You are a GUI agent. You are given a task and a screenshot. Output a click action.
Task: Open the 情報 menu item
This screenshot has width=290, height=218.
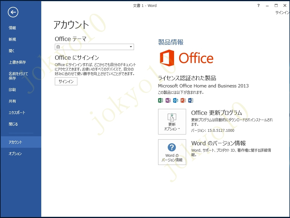coord(12,28)
